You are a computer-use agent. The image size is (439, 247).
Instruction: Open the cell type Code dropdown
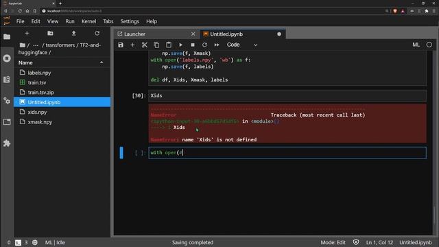click(x=242, y=45)
